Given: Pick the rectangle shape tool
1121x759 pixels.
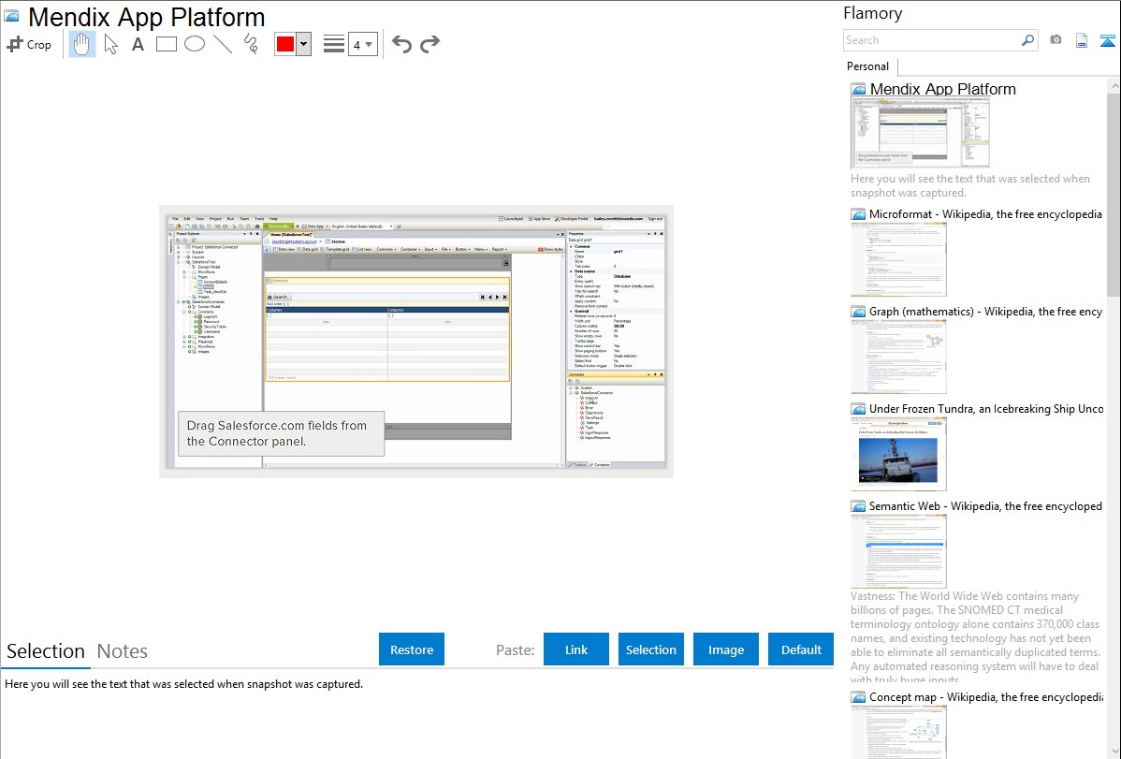Looking at the screenshot, I should 167,44.
